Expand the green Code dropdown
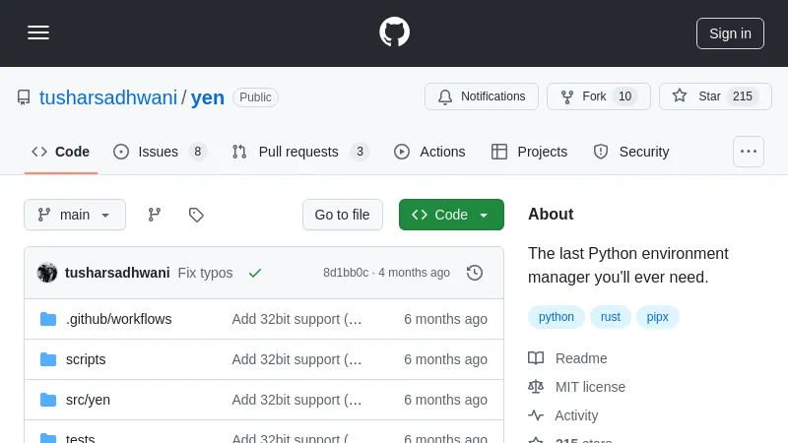This screenshot has height=443, width=788. pyautogui.click(x=451, y=215)
